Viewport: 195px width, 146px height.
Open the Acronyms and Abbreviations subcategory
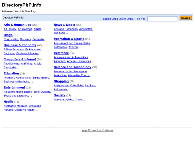(x=71, y=57)
